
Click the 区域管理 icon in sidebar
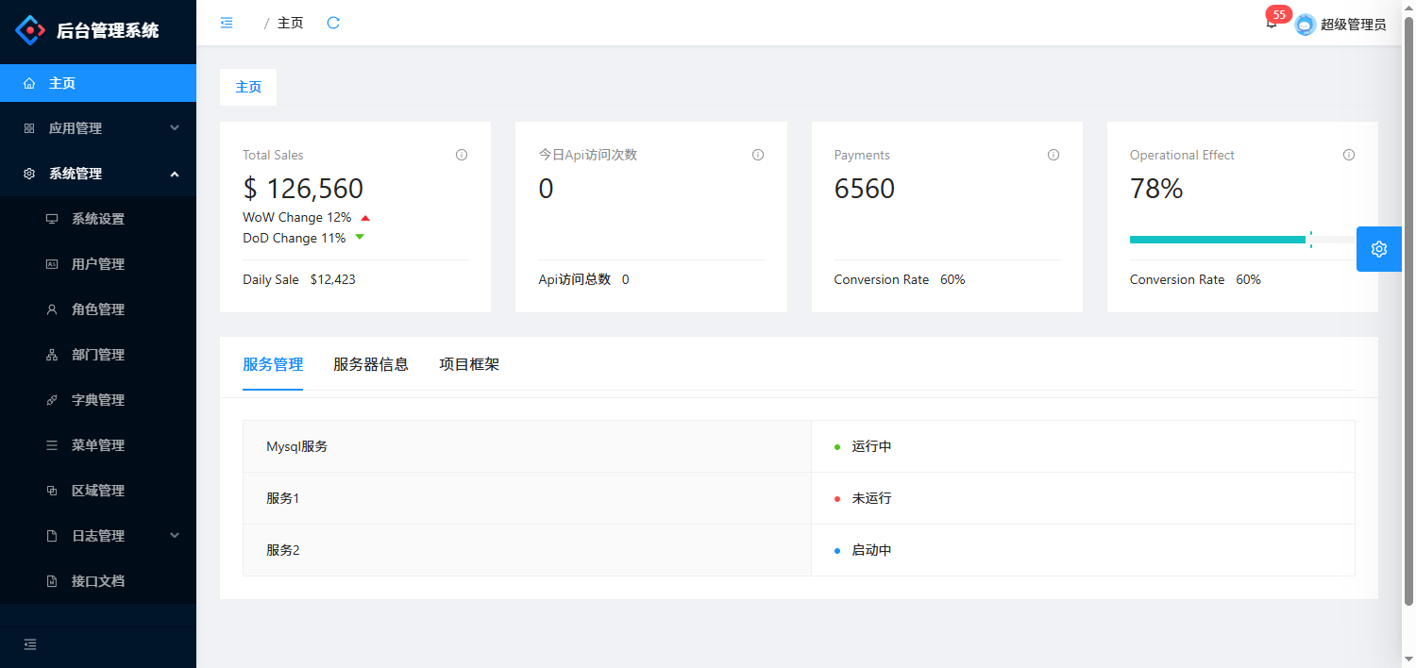pyautogui.click(x=54, y=490)
